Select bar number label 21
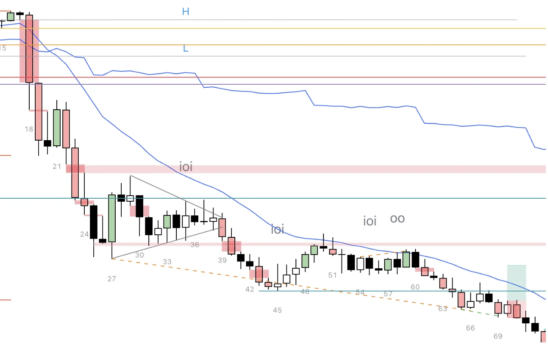 (x=57, y=166)
